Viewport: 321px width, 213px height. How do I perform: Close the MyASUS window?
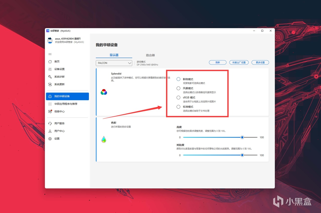coord(271,31)
